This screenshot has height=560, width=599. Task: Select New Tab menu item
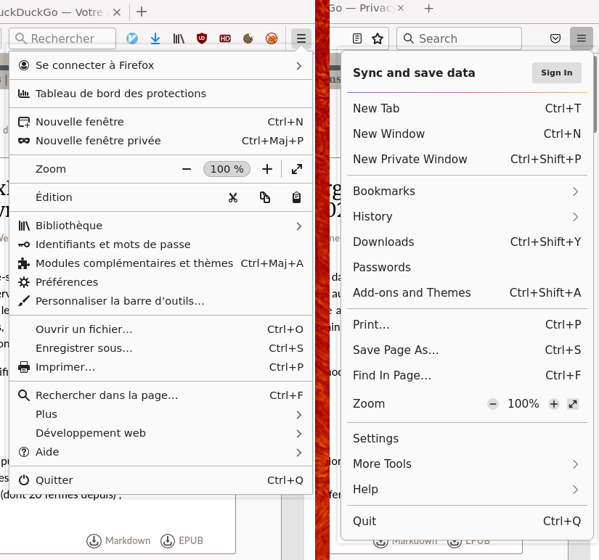(467, 108)
